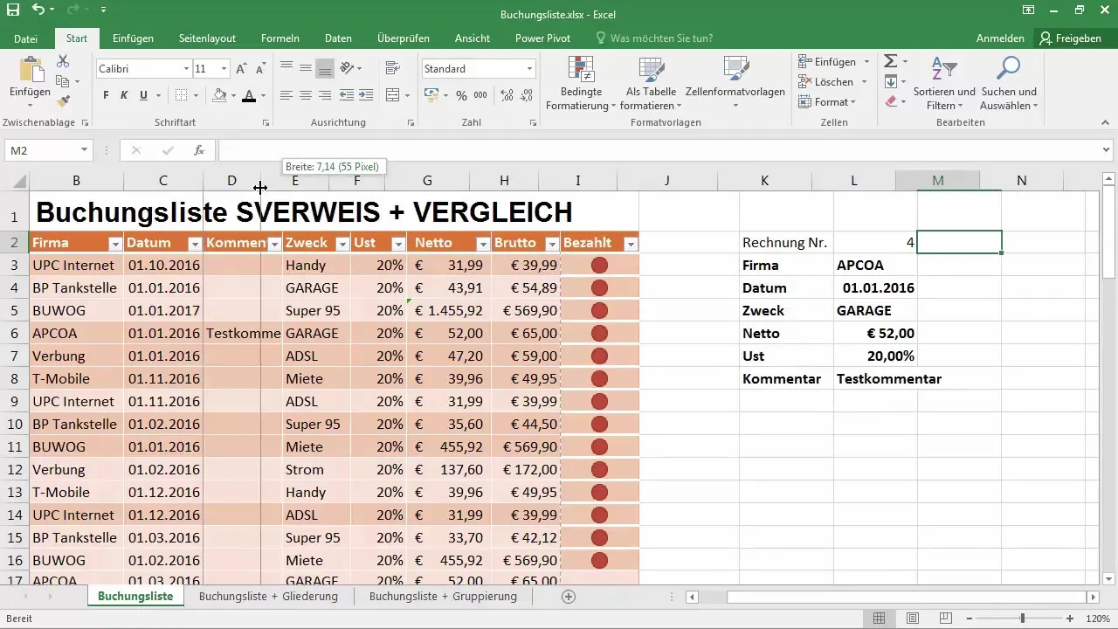Open the Standard number format dropdown
The height and width of the screenshot is (629, 1118).
(529, 68)
